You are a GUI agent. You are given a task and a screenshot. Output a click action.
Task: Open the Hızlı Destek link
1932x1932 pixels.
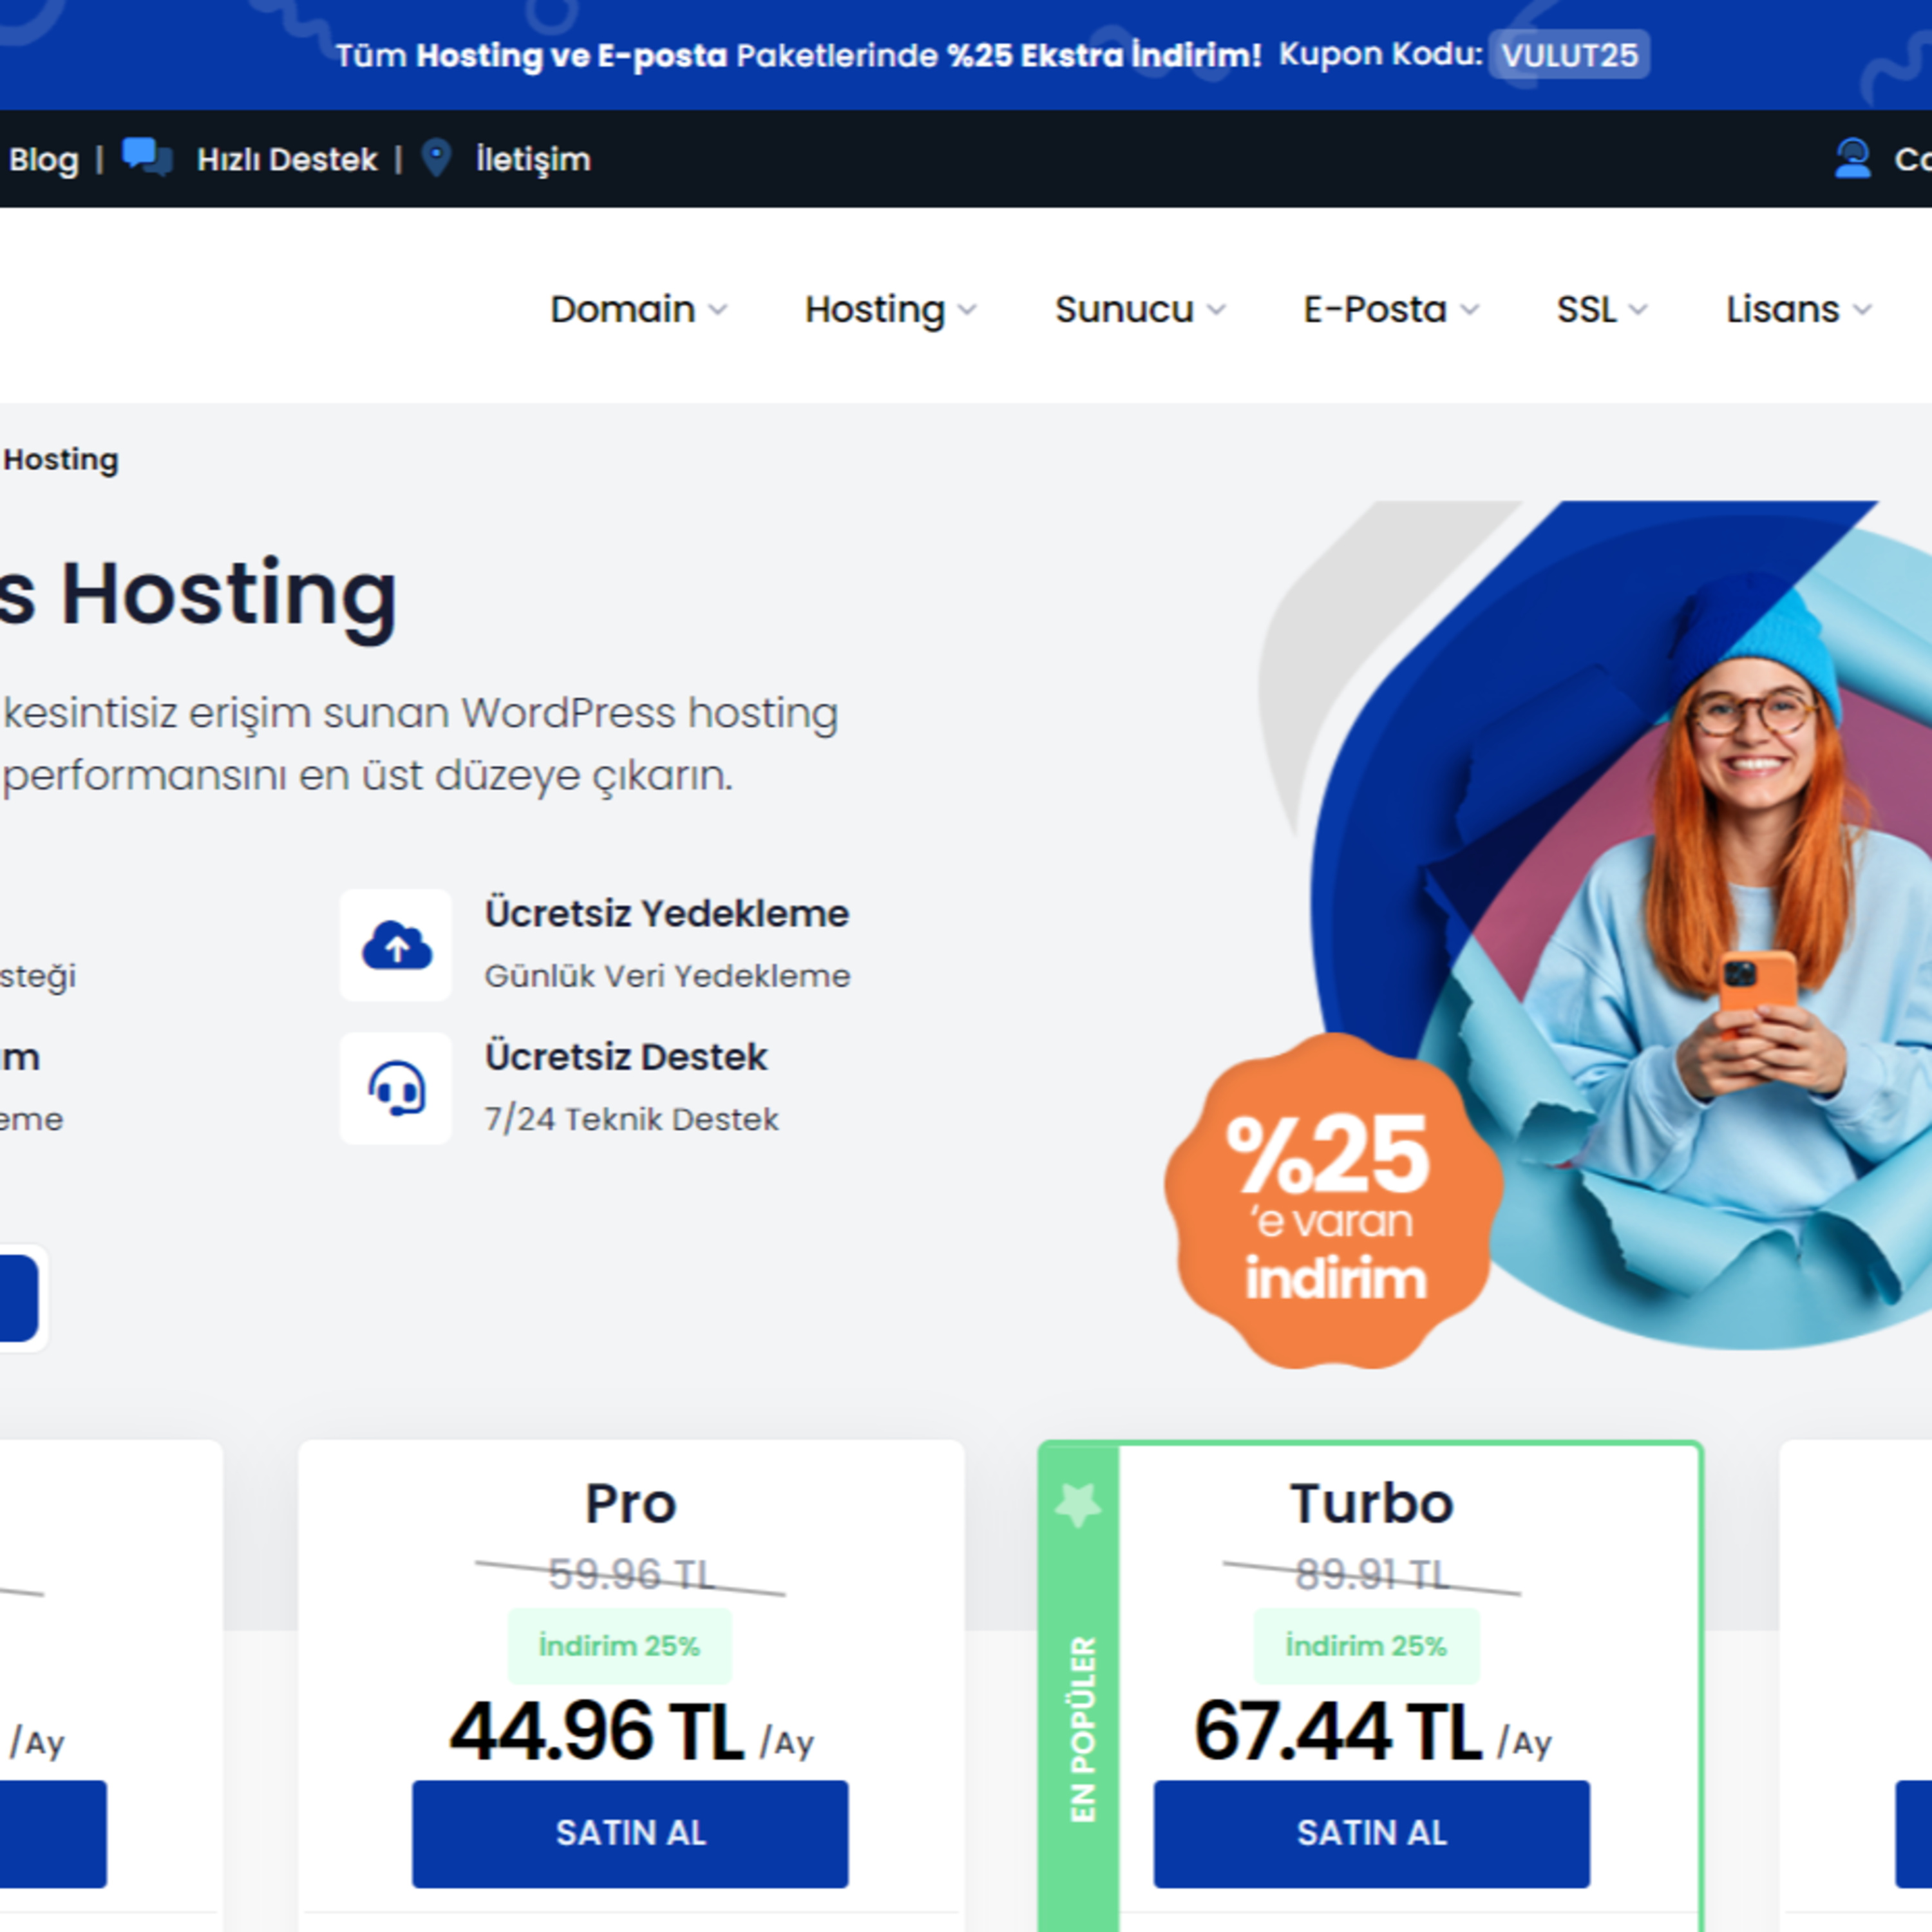tap(286, 159)
